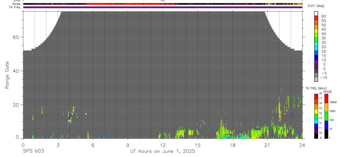
Task: Select the yellow 40–45 degree ELEV colorbar segment
Action: (316, 31)
